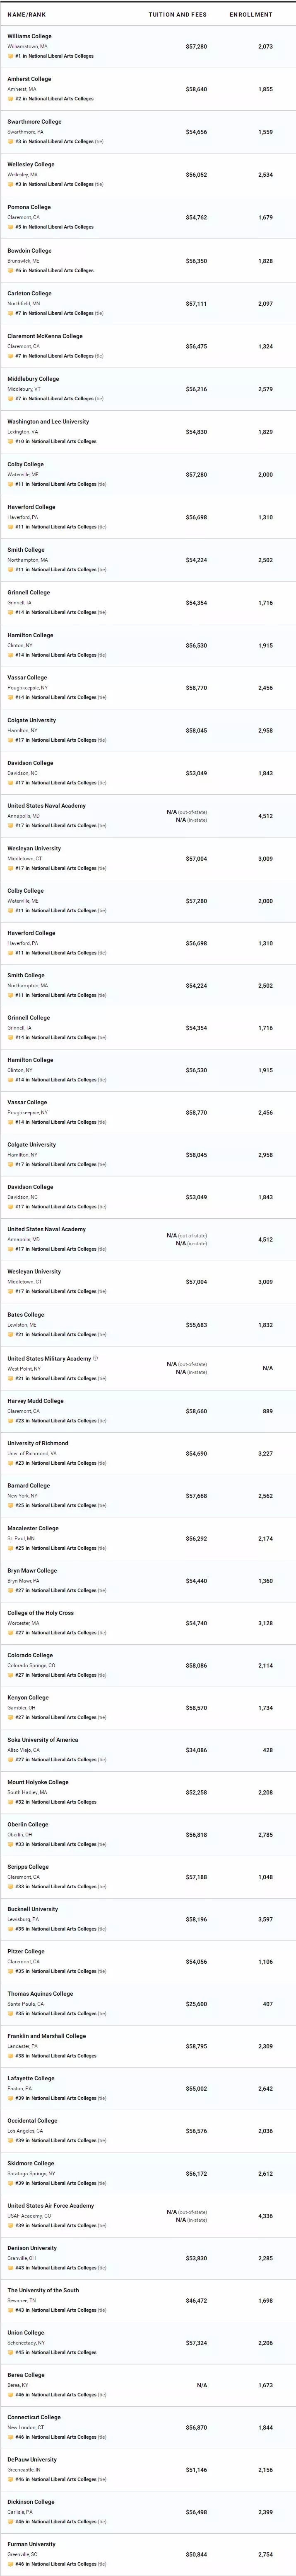Screen dimensions: 296x2576
Task: Click the rank badge icon for Furman University
Action: pos(10,2564)
